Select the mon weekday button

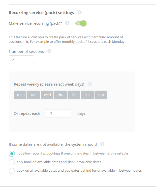20,95
